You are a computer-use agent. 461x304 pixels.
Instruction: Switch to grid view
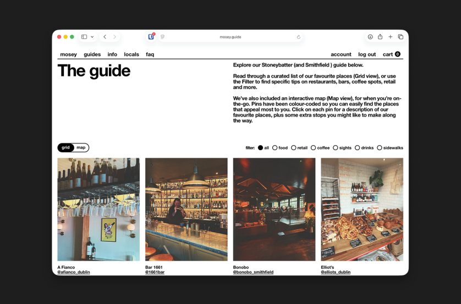click(x=65, y=147)
